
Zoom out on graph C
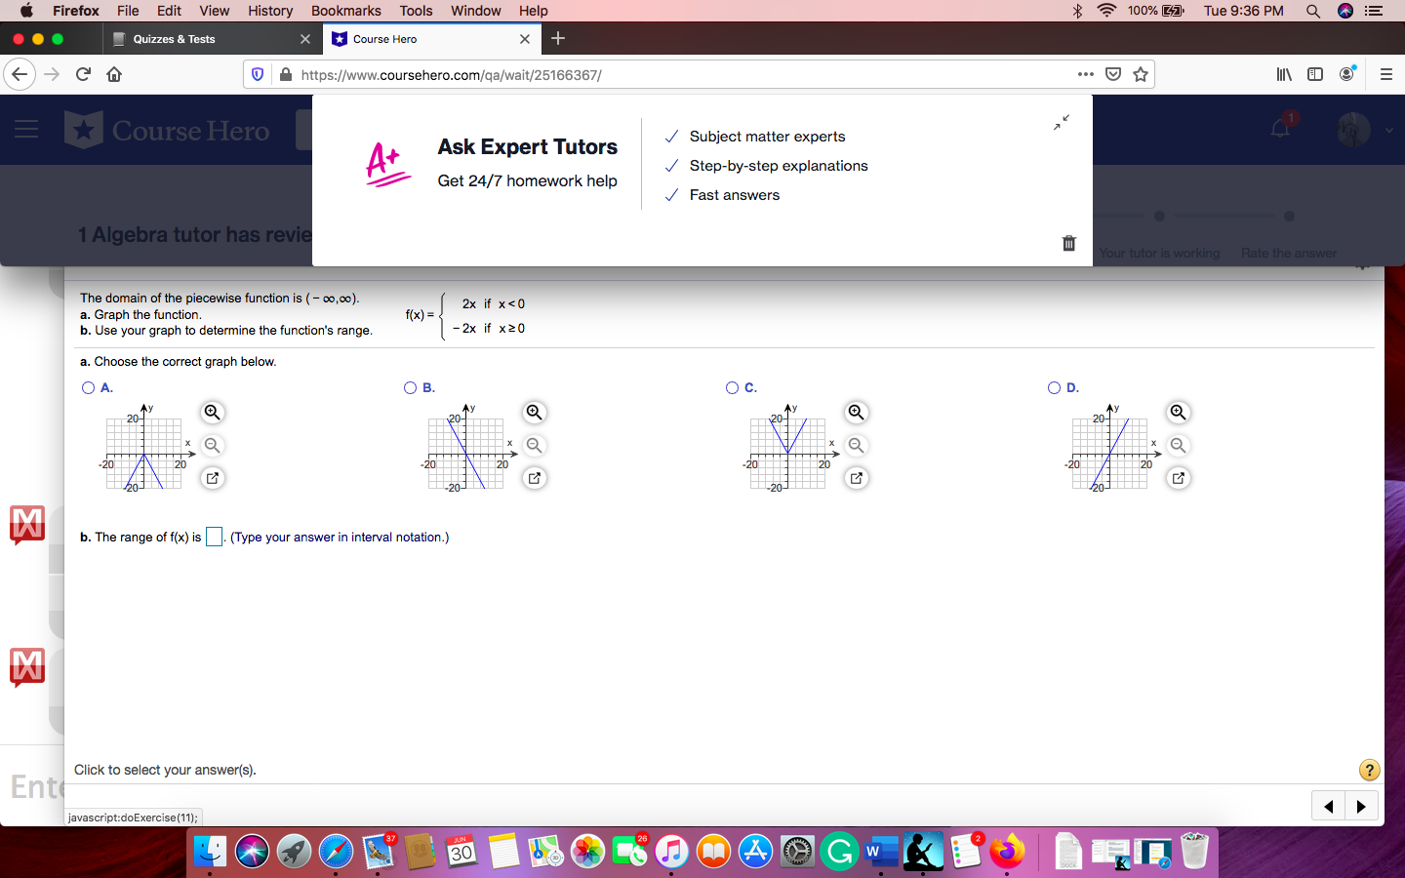856,446
